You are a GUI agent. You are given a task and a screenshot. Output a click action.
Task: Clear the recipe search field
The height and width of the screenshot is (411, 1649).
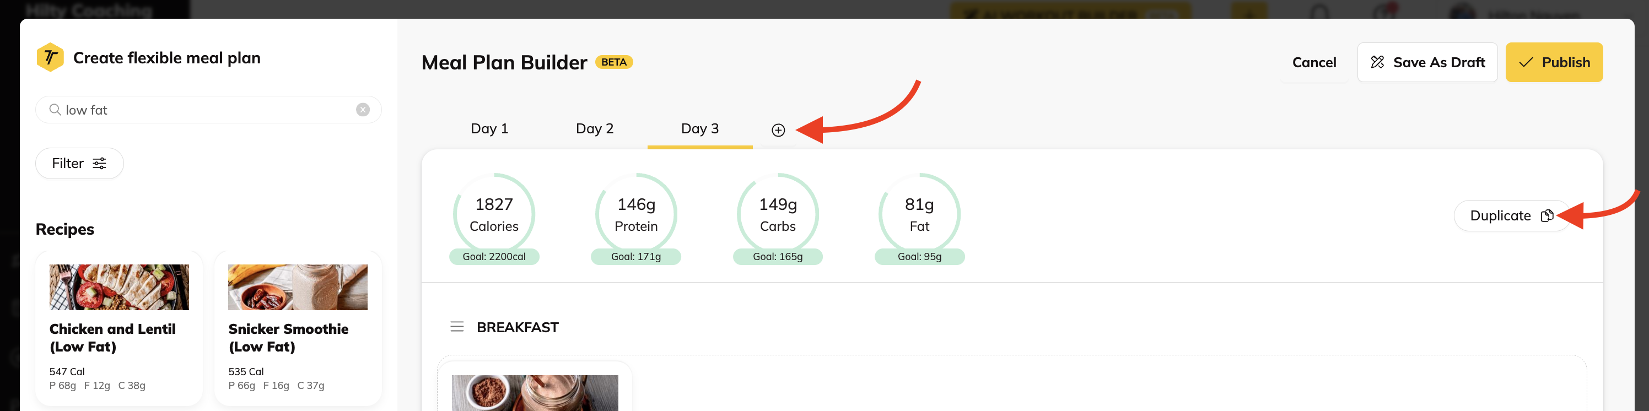pyautogui.click(x=363, y=110)
